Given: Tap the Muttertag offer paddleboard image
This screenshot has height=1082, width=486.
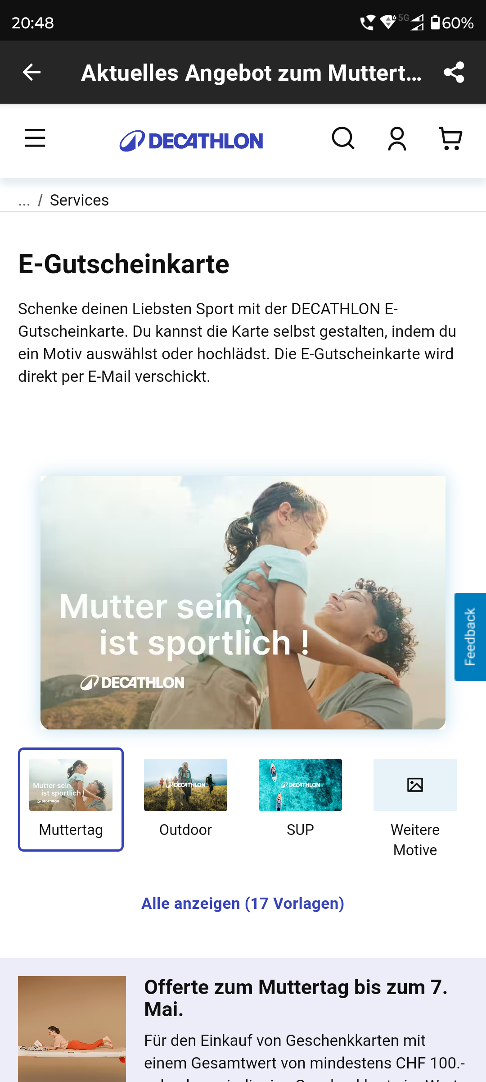Looking at the screenshot, I should coord(72,1029).
